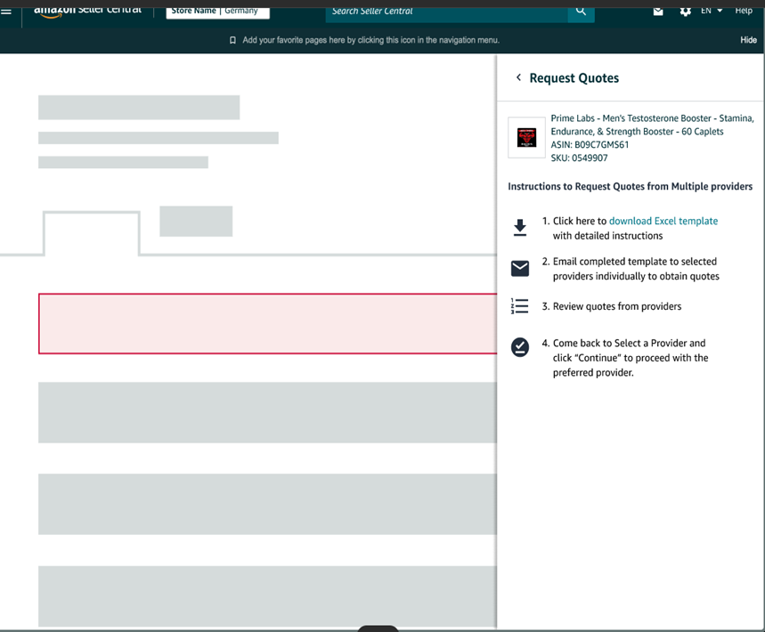Viewport: 765px width, 632px height.
Task: Click the download Excel template link
Action: pyautogui.click(x=663, y=221)
